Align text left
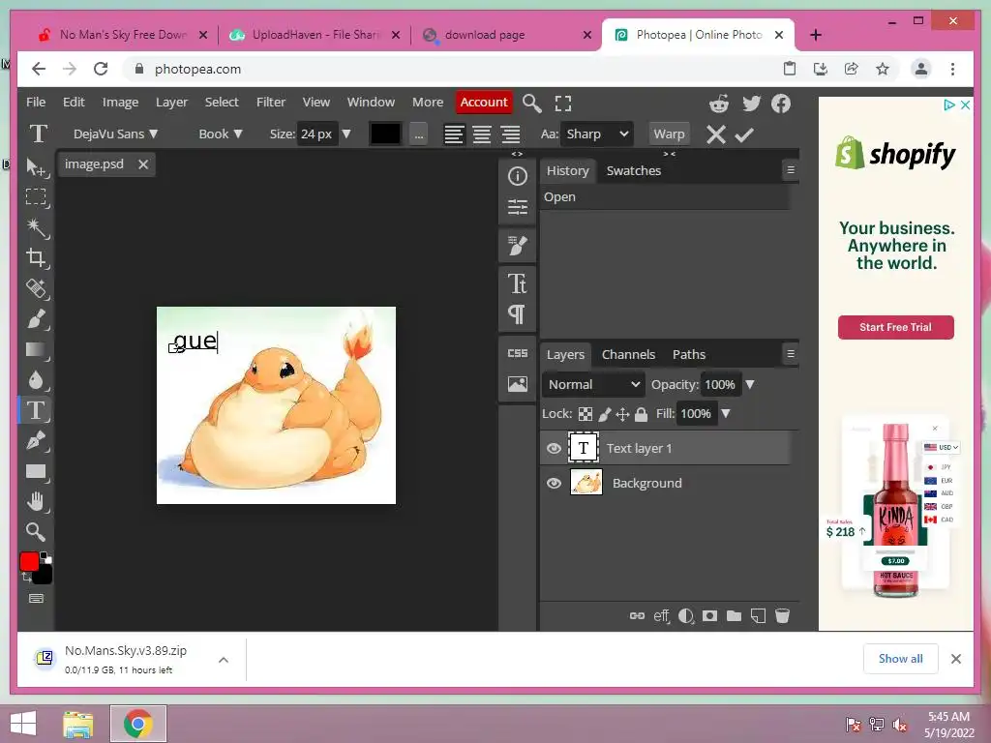Image resolution: width=991 pixels, height=743 pixels. point(454,134)
